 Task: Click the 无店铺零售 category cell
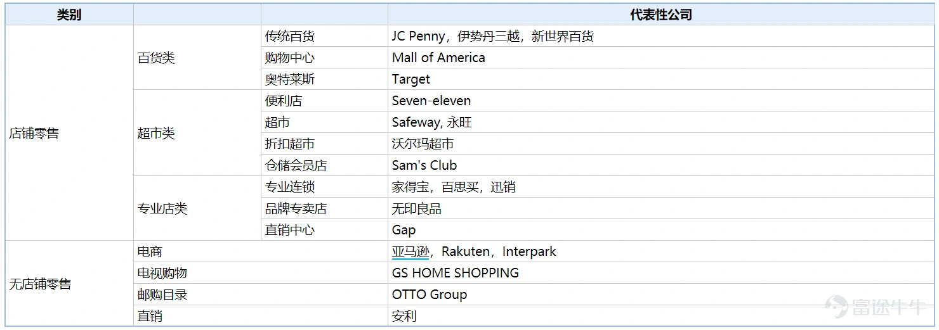(69, 284)
